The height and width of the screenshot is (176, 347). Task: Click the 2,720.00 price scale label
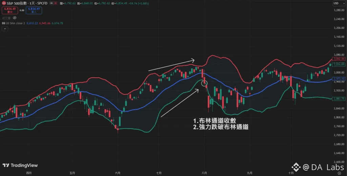click(339, 135)
